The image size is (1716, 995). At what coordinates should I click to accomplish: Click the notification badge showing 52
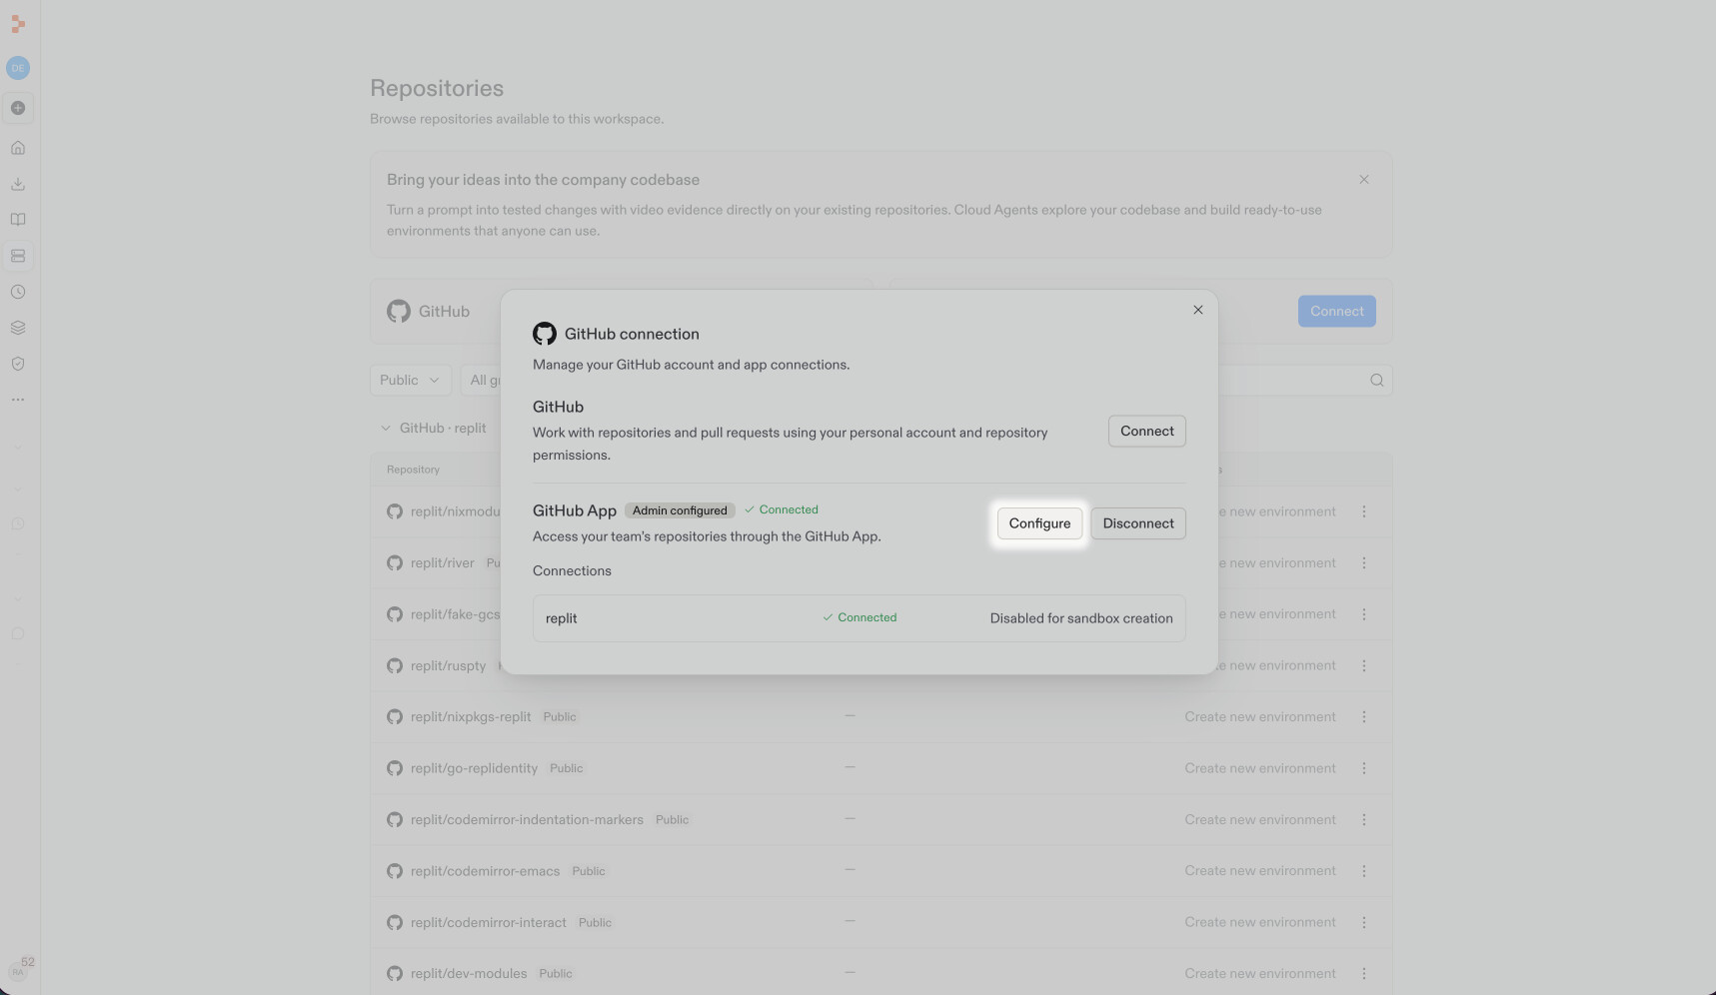27,962
